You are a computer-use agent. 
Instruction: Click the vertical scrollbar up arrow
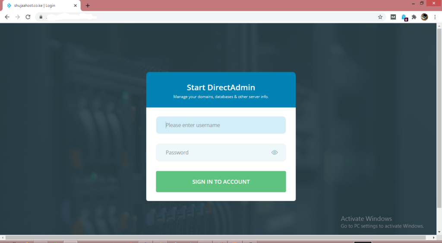pyautogui.click(x=439, y=26)
